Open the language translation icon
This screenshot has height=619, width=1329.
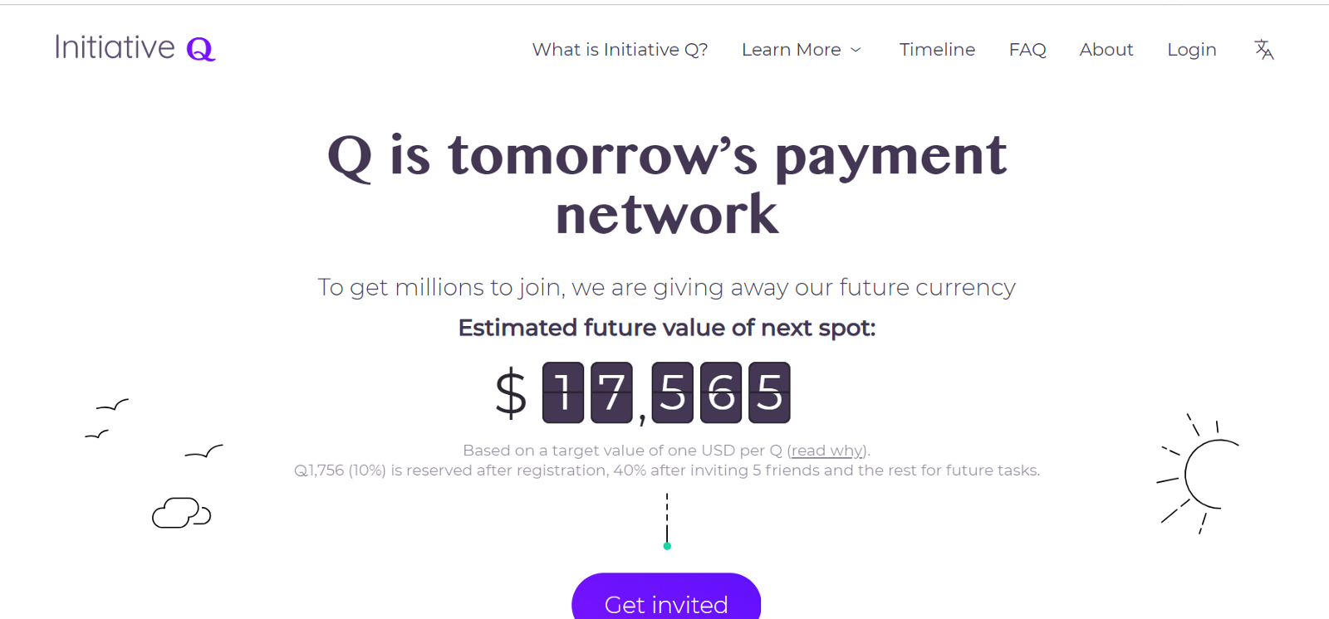pyautogui.click(x=1263, y=50)
